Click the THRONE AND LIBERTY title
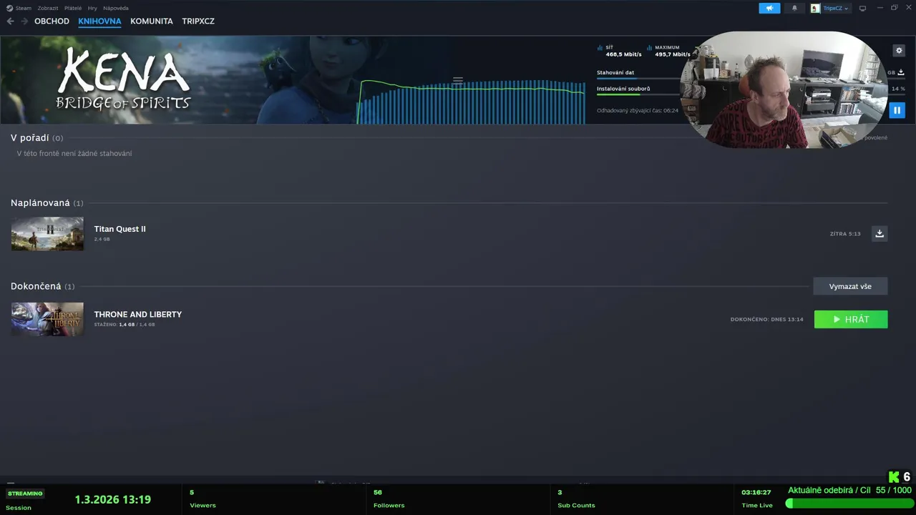 (x=138, y=314)
